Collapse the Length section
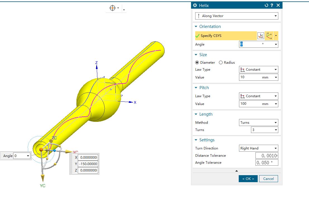The height and width of the screenshot is (214, 309). 196,114
